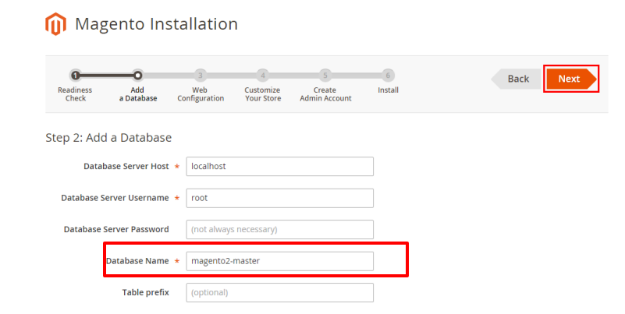Select step 4 circle in wizard

[x=263, y=76]
